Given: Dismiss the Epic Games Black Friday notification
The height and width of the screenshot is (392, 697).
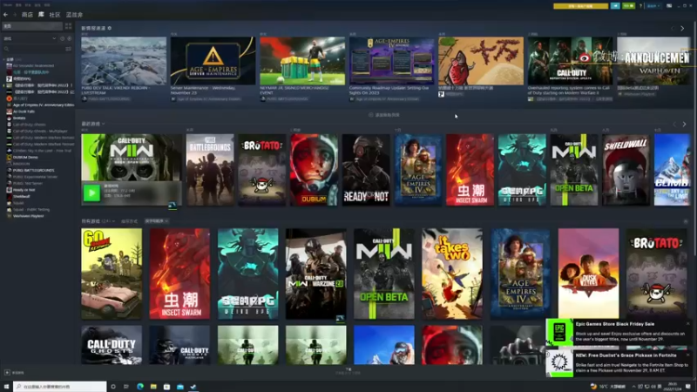Looking at the screenshot, I should pos(687,324).
